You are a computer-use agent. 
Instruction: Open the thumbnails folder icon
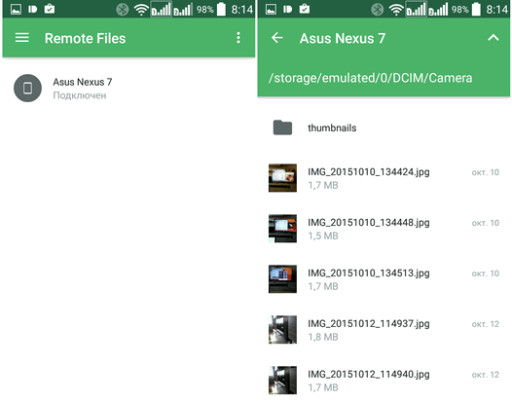coord(282,128)
